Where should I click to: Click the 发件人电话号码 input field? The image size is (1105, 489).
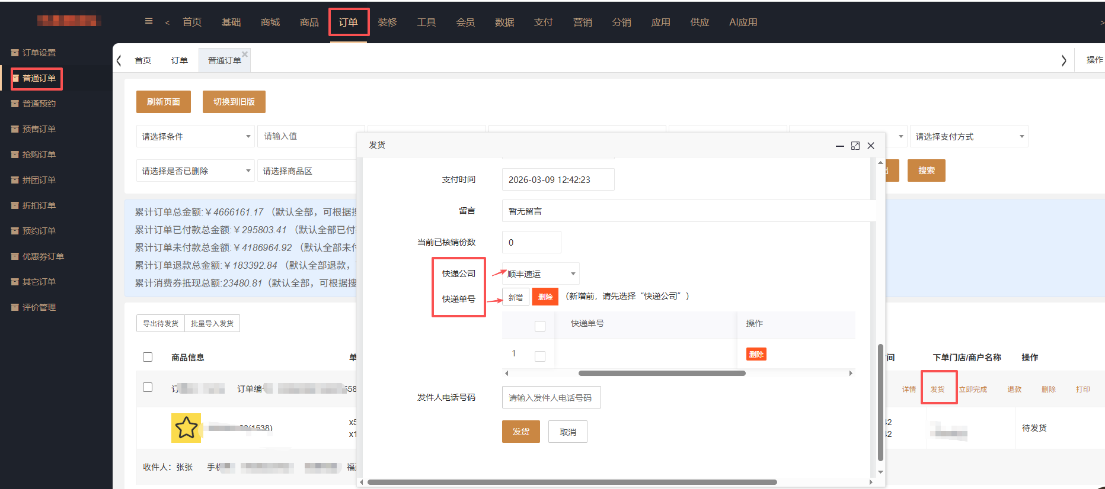[x=551, y=397]
